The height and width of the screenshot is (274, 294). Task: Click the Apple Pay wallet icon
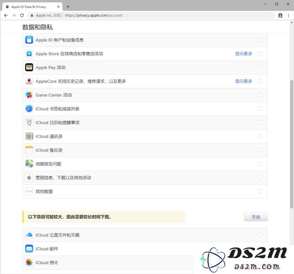pyautogui.click(x=29, y=67)
